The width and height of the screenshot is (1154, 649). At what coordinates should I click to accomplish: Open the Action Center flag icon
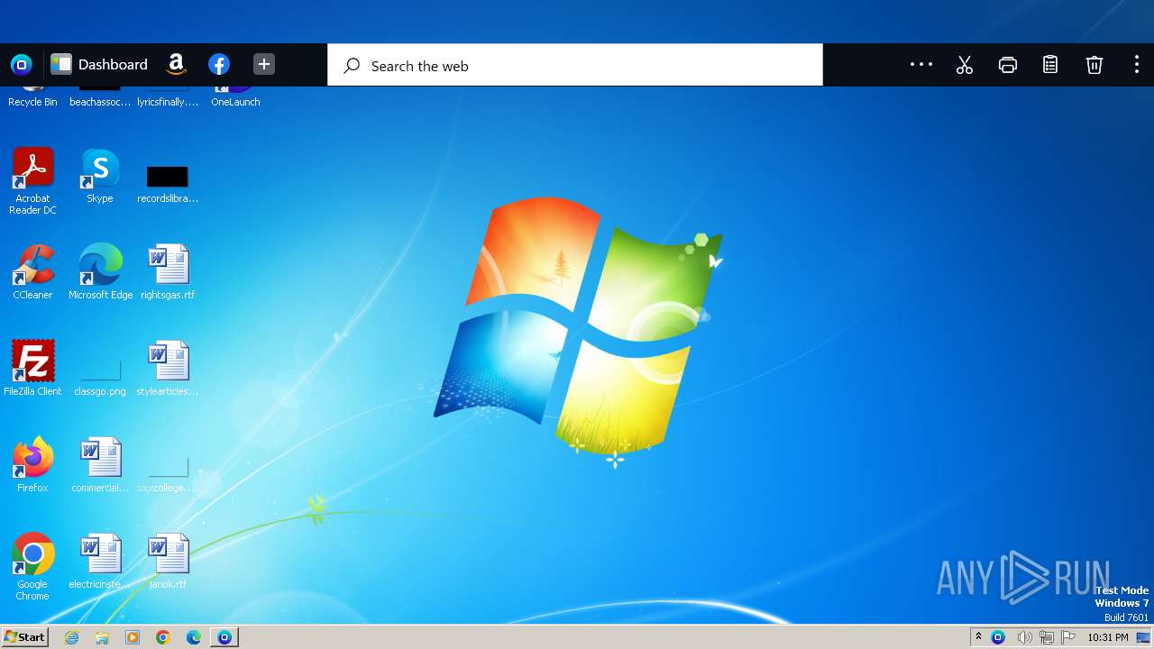(x=1068, y=637)
